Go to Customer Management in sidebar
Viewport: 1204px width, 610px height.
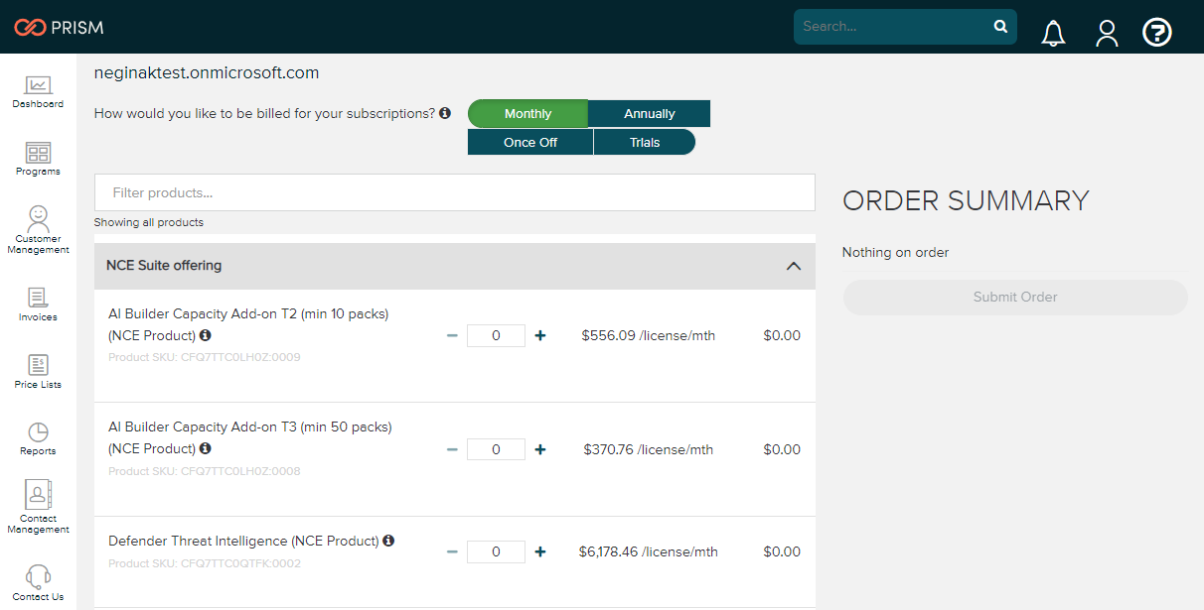point(38,230)
